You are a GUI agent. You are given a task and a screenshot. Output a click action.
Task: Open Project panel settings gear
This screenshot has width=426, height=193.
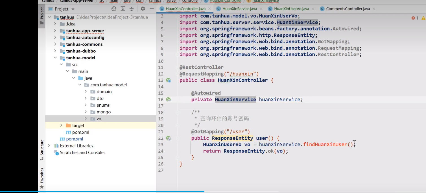coord(143,9)
